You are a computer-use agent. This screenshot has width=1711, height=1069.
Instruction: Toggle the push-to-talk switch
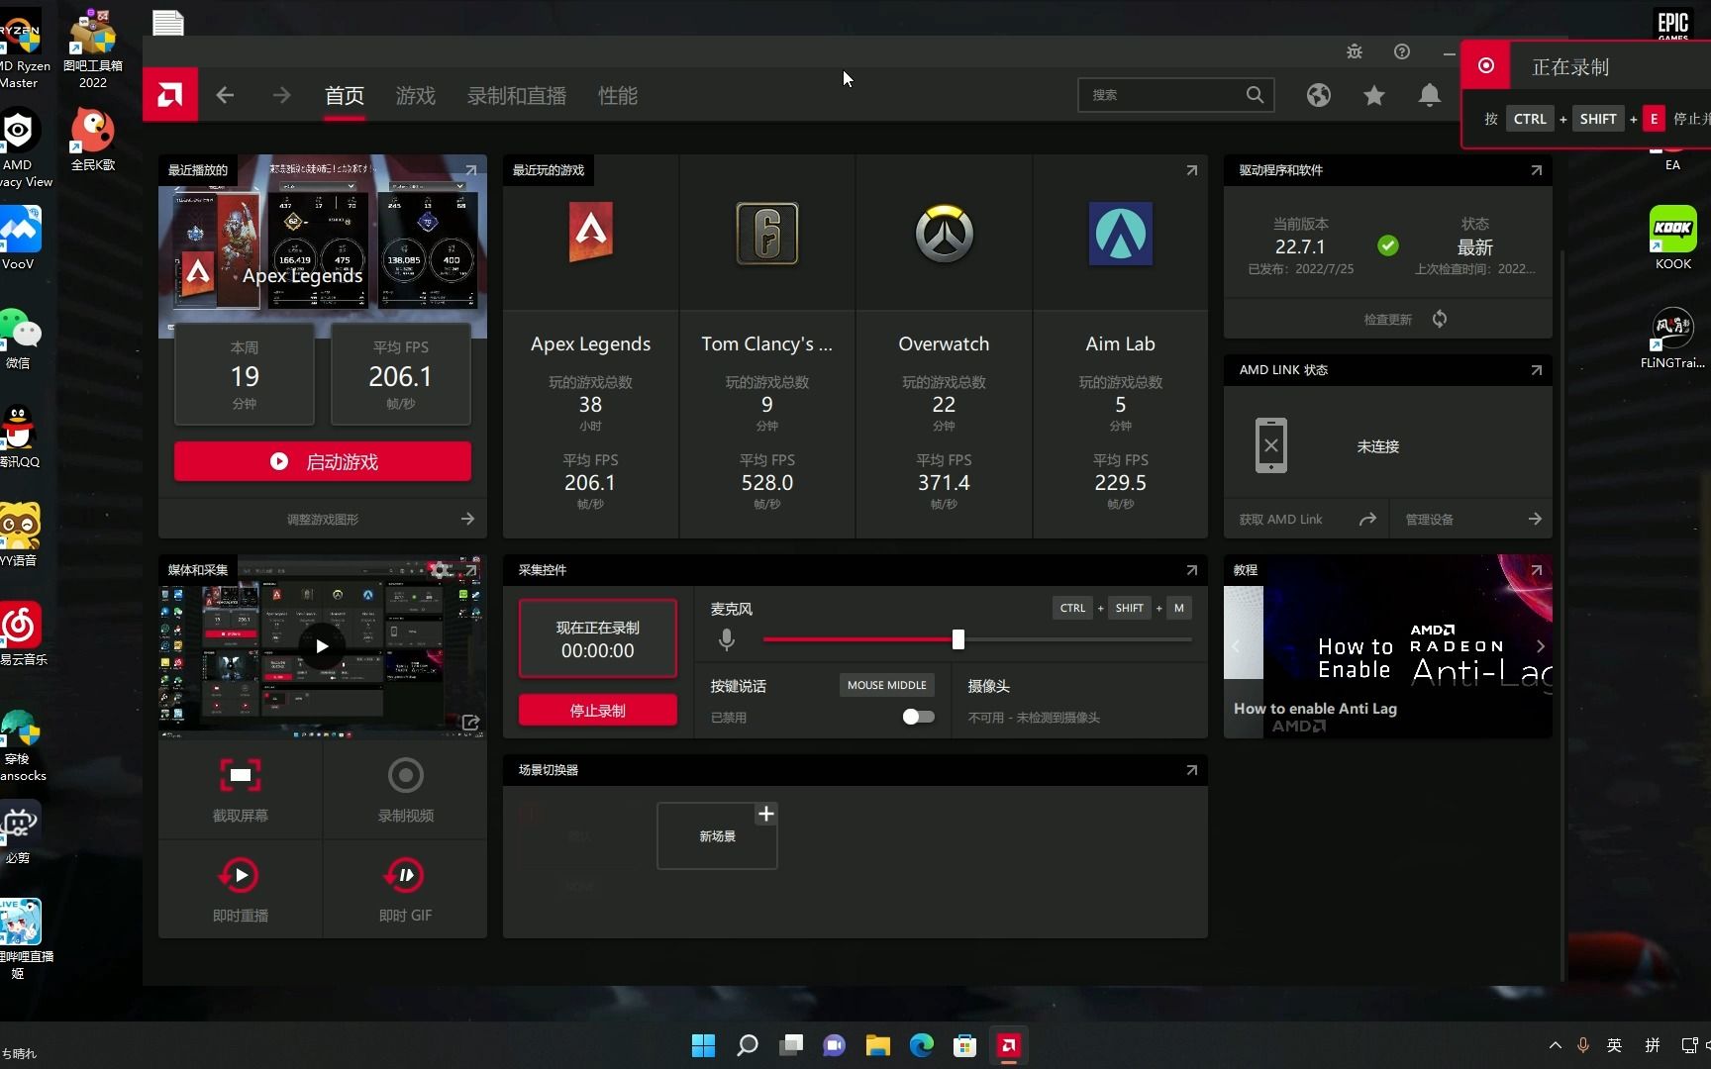coord(918,717)
